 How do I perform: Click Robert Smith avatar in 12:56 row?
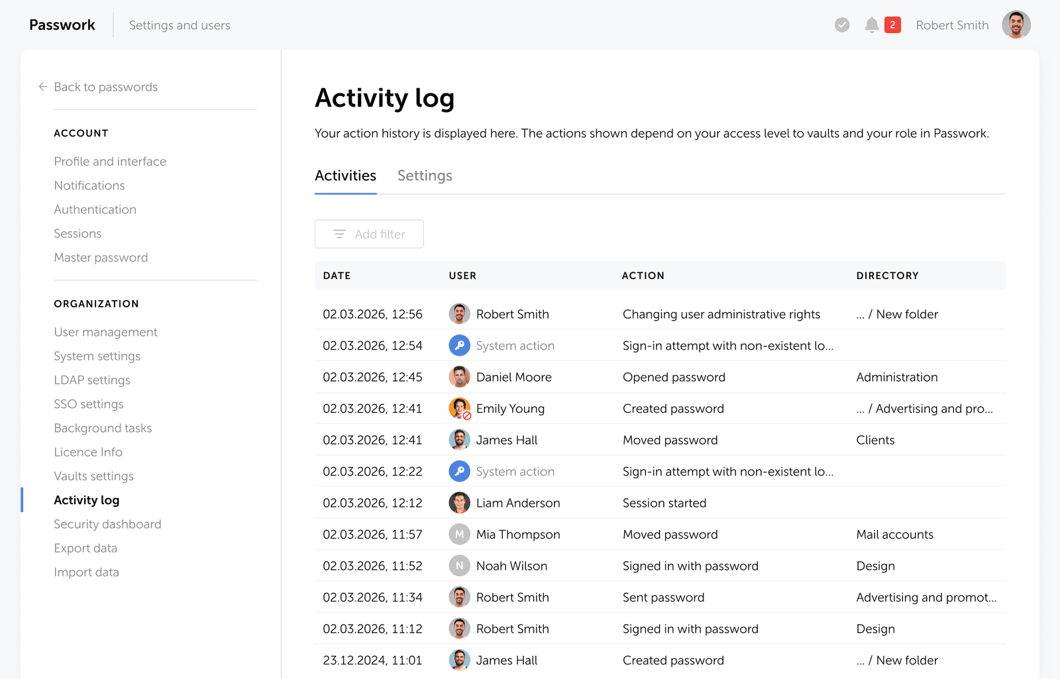[x=459, y=314]
